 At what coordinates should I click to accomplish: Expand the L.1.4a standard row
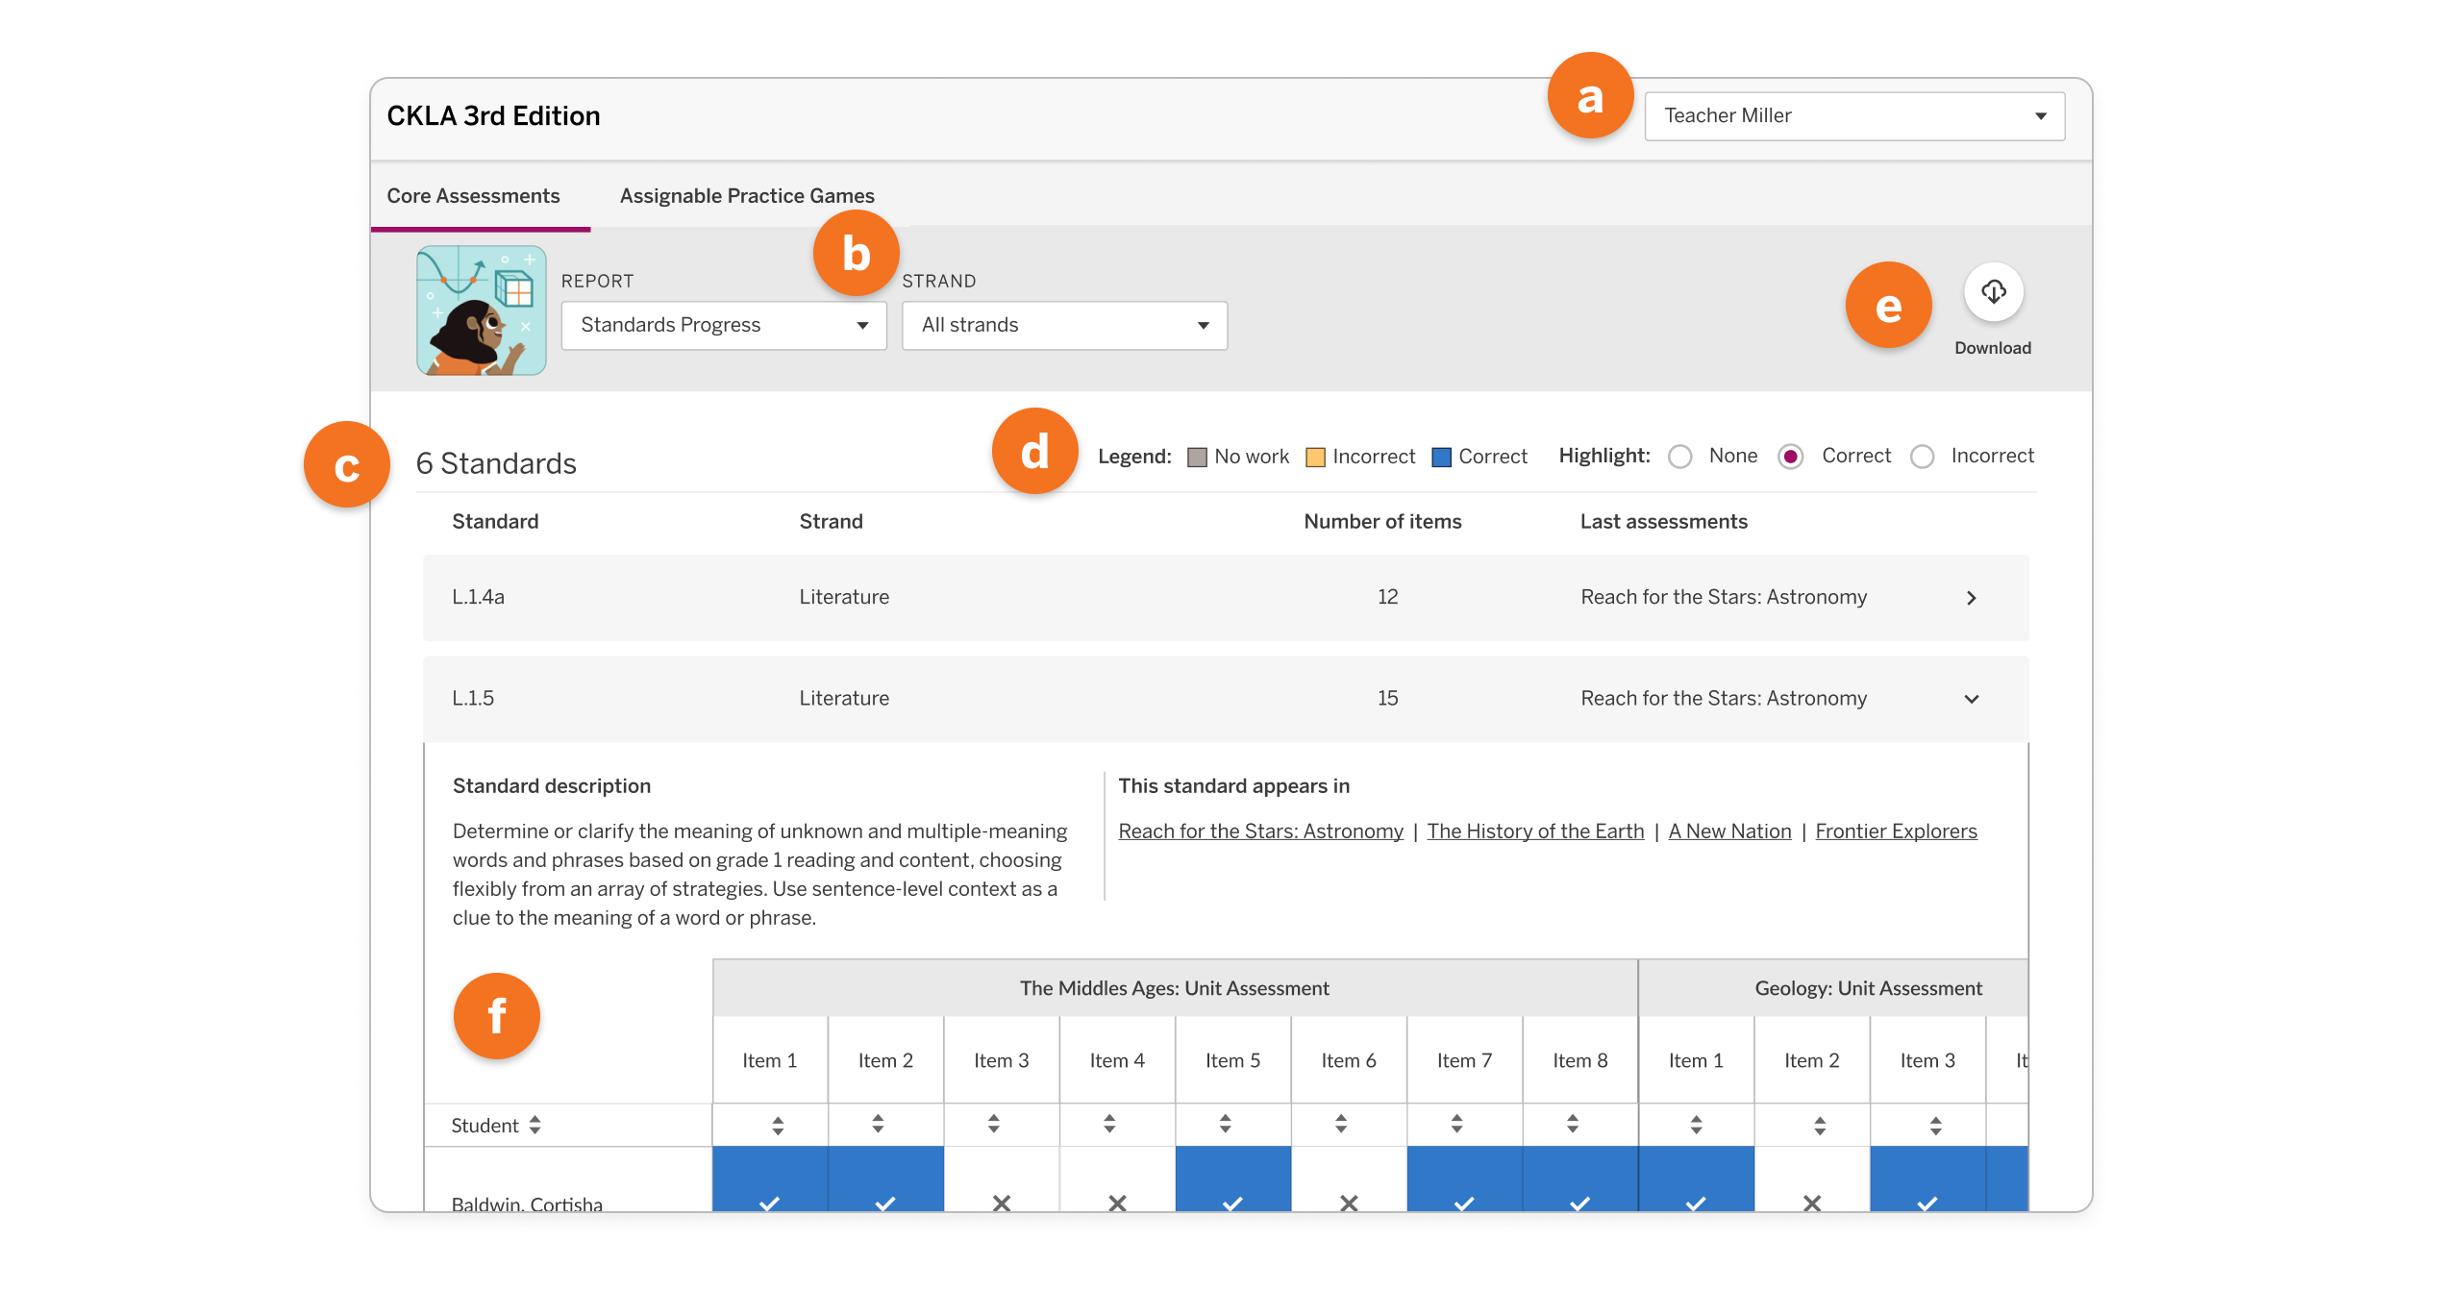pos(1226,597)
